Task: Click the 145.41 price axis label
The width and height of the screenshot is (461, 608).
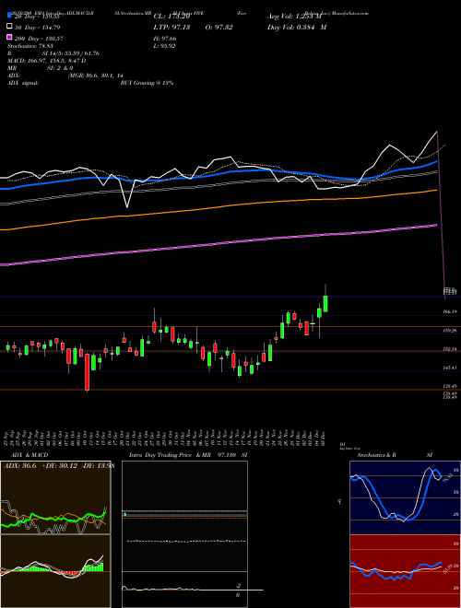Action: [450, 368]
